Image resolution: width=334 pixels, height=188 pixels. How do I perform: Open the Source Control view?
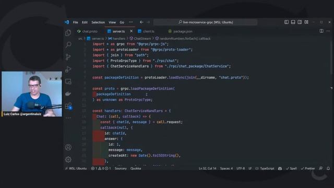coord(68,57)
